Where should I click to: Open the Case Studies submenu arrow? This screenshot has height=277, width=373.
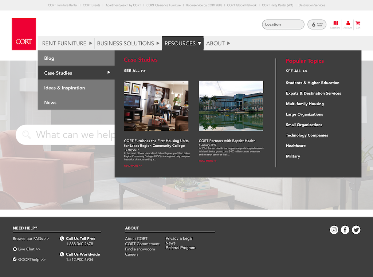(109, 73)
